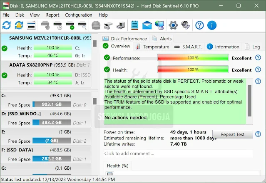Click the disk with clock icon

click(58, 25)
